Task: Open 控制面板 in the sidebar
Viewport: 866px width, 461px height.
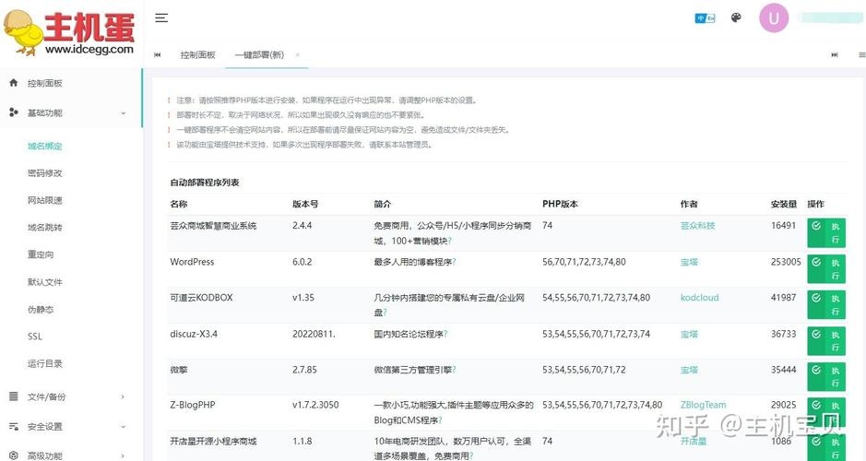Action: 45,83
